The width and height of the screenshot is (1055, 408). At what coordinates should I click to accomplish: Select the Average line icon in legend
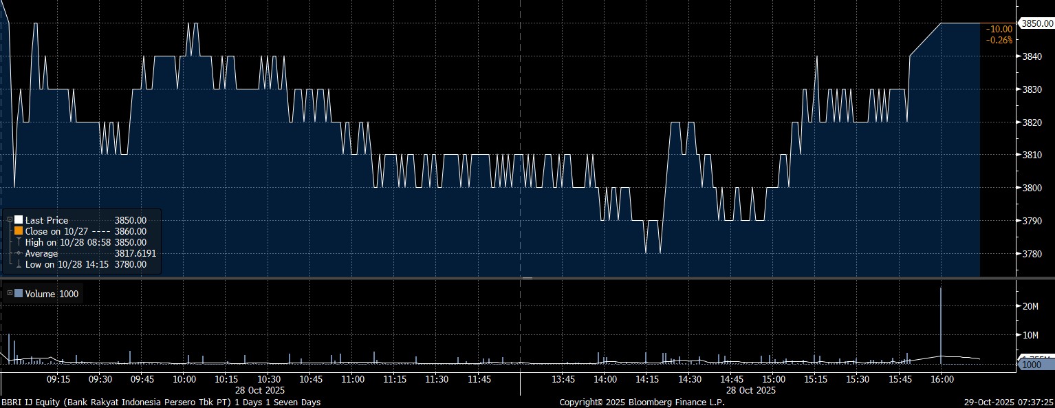tap(19, 253)
